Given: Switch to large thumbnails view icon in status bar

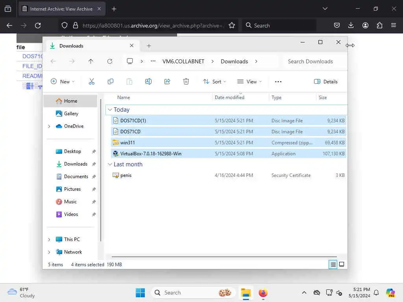Looking at the screenshot, I should coord(342,264).
